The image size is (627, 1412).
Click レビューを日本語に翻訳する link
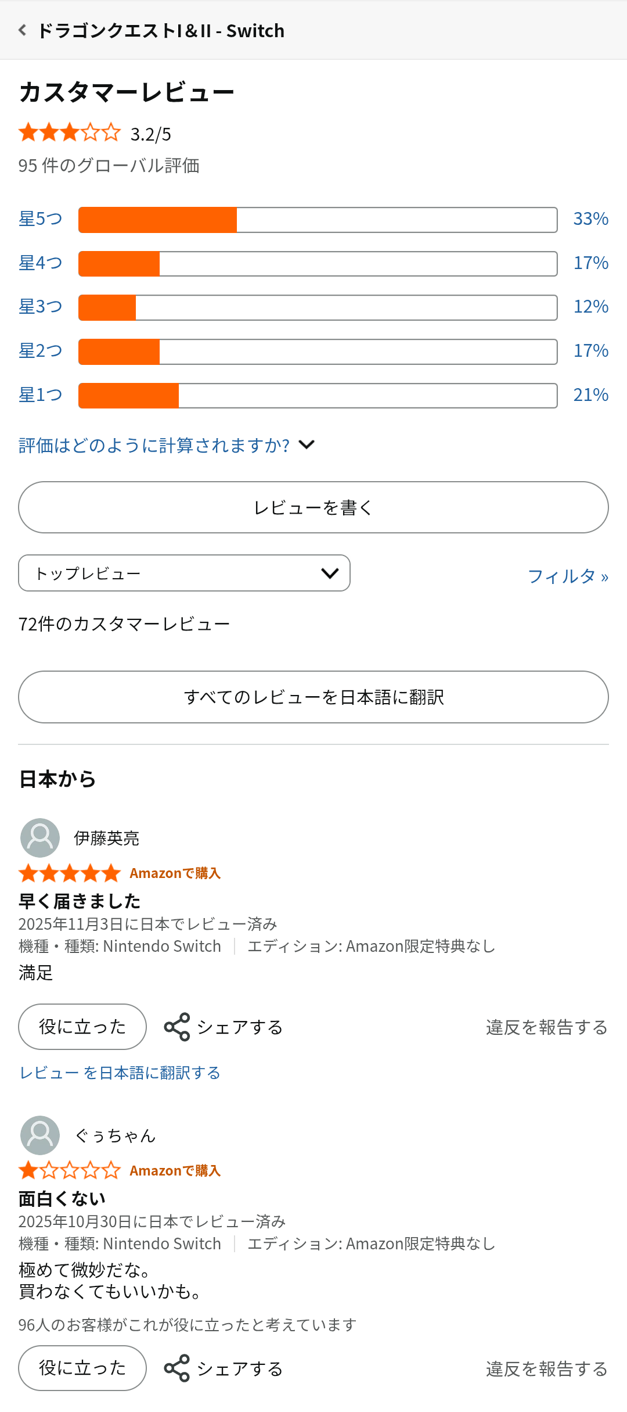[120, 1073]
